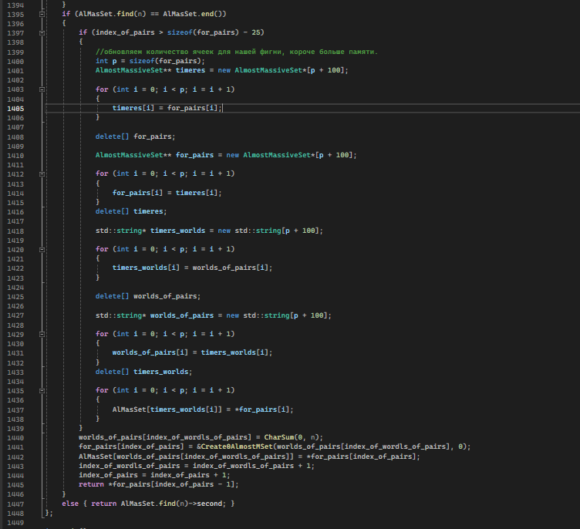The image size is (580, 529).
Task: Click line number 1440 in gutter
Action: click(x=15, y=438)
